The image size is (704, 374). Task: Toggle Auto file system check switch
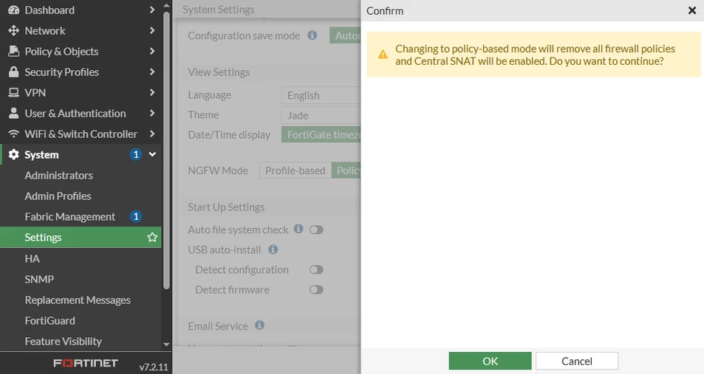[x=316, y=229]
